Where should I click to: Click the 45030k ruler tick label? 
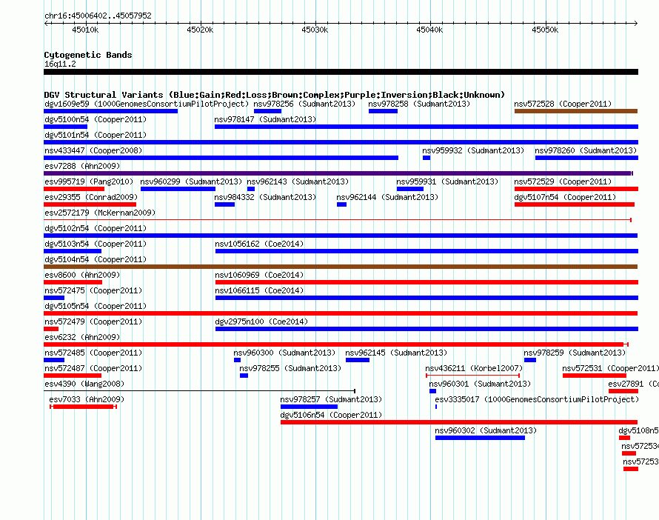(315, 30)
